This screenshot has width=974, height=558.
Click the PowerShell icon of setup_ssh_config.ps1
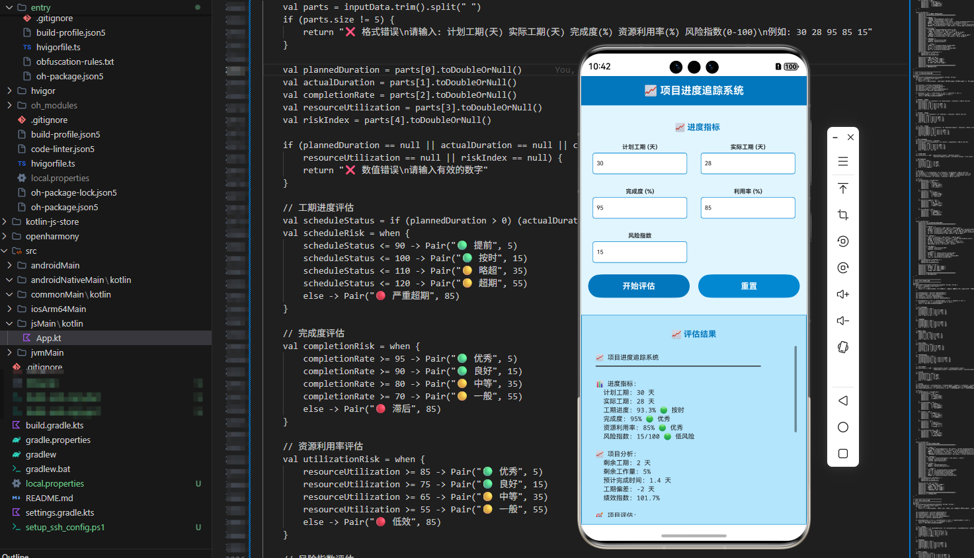(17, 527)
